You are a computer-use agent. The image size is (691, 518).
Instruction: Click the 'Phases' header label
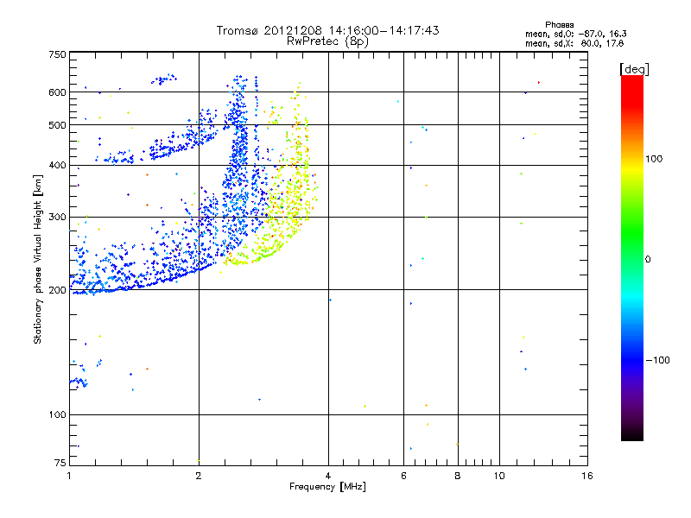559,25
